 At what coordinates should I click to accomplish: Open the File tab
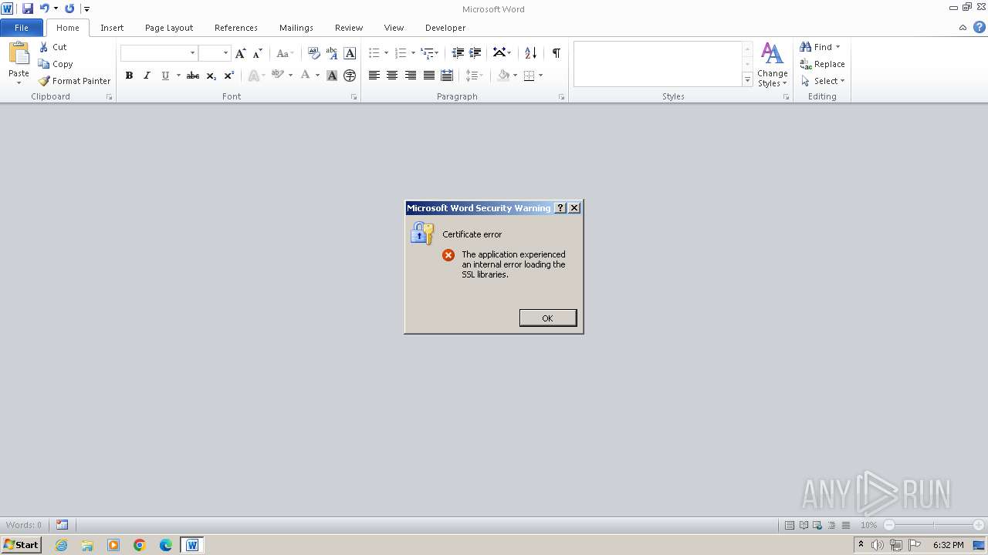(22, 28)
